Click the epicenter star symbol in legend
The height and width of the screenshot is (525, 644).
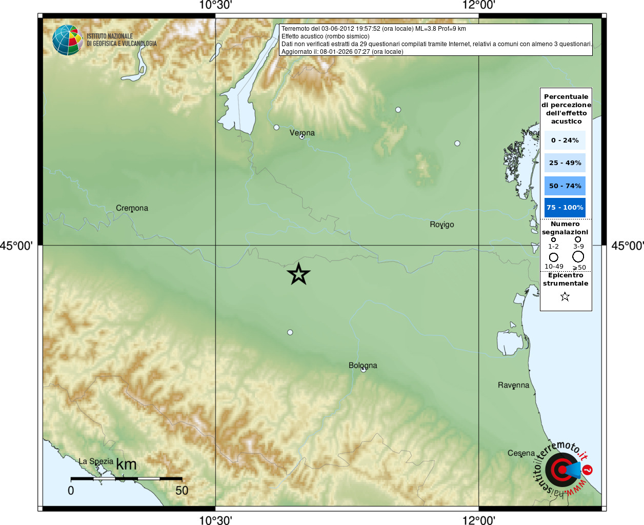pyautogui.click(x=565, y=297)
